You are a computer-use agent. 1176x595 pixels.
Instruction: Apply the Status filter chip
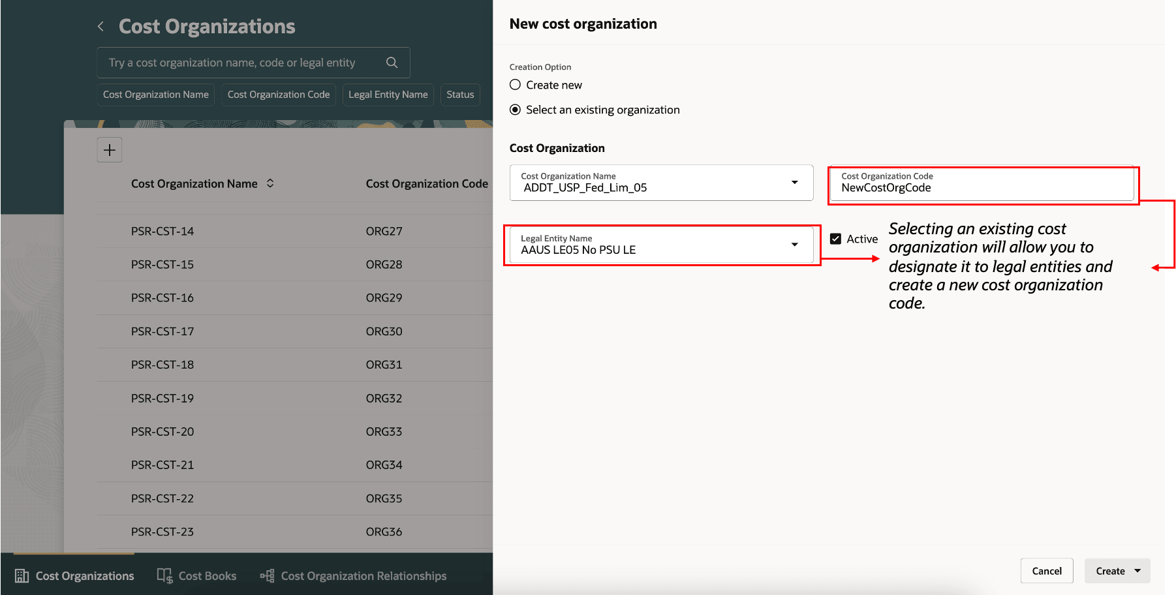pyautogui.click(x=460, y=94)
